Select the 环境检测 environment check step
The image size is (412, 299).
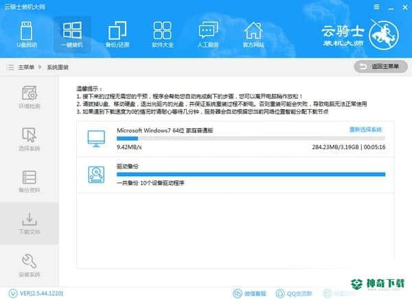coord(29,97)
